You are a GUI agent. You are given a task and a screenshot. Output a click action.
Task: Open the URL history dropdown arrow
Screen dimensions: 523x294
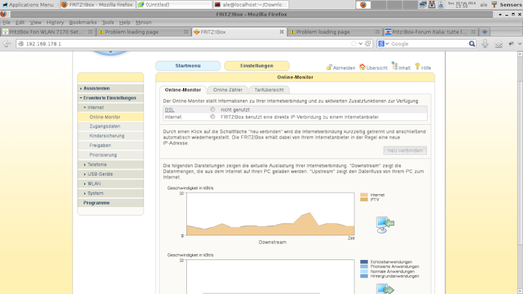361,44
